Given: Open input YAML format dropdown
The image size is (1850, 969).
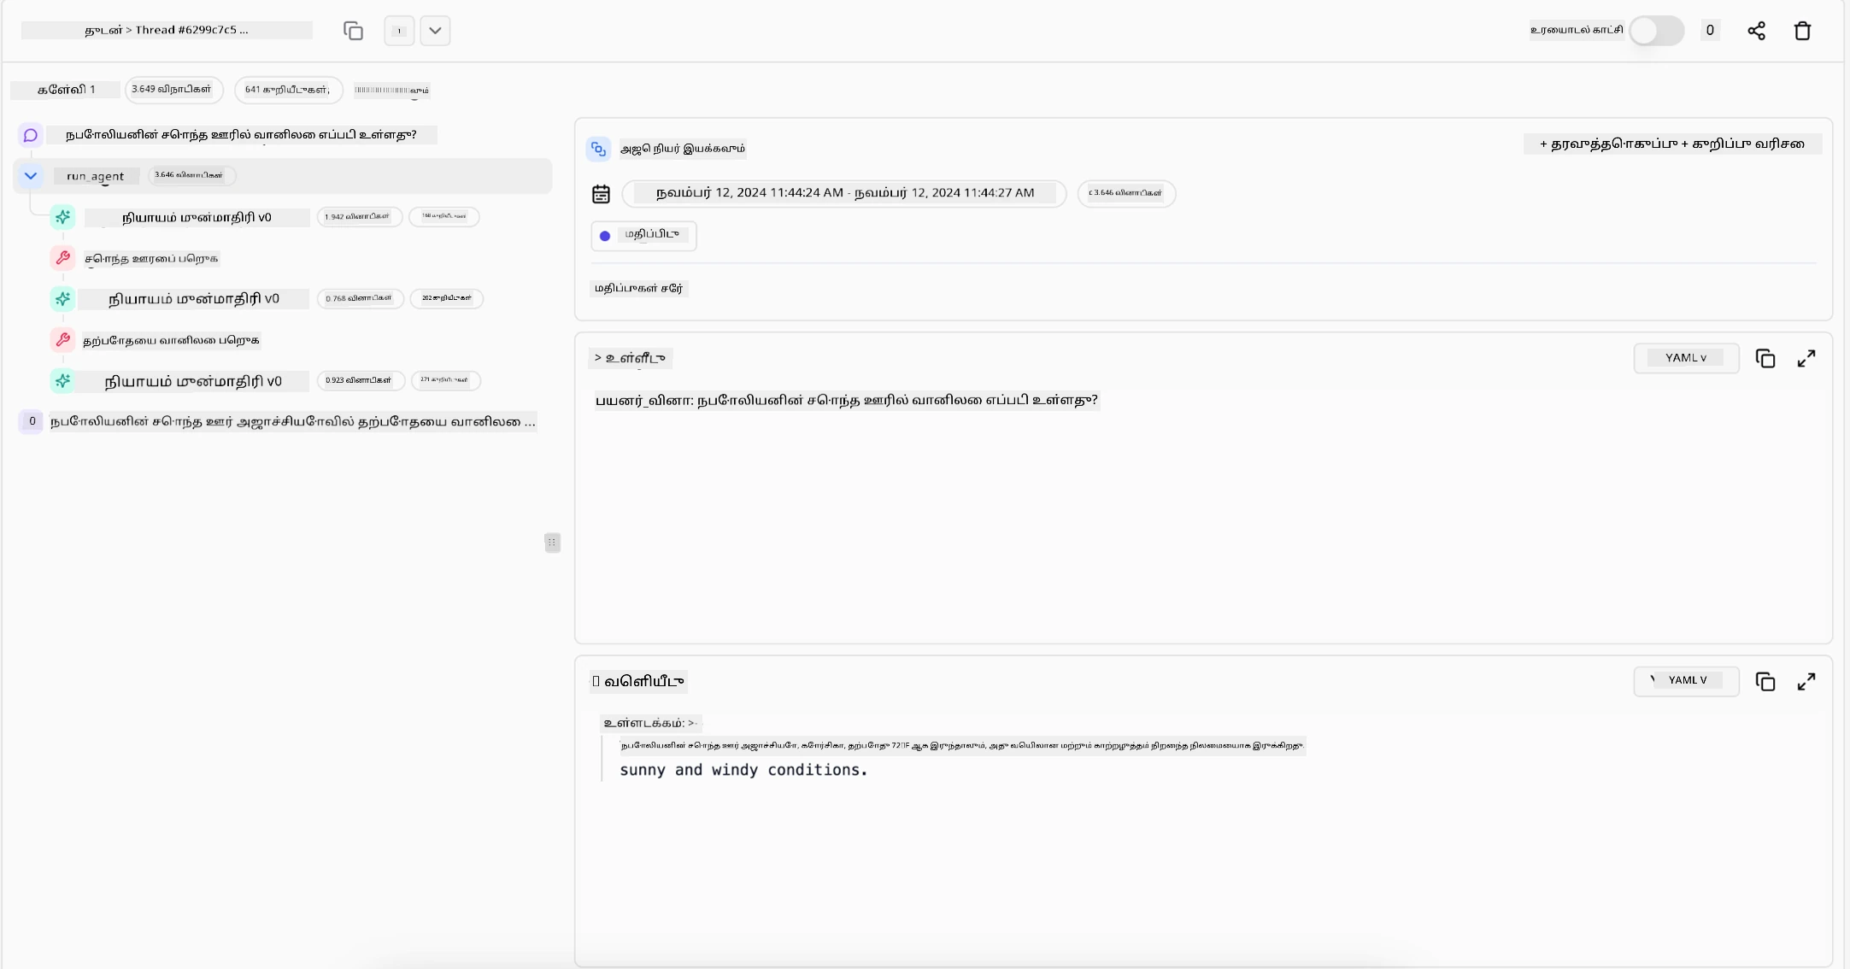Looking at the screenshot, I should tap(1685, 358).
